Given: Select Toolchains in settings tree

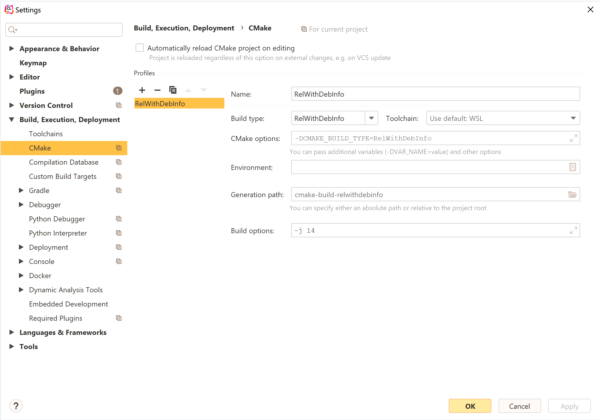Looking at the screenshot, I should 46,134.
